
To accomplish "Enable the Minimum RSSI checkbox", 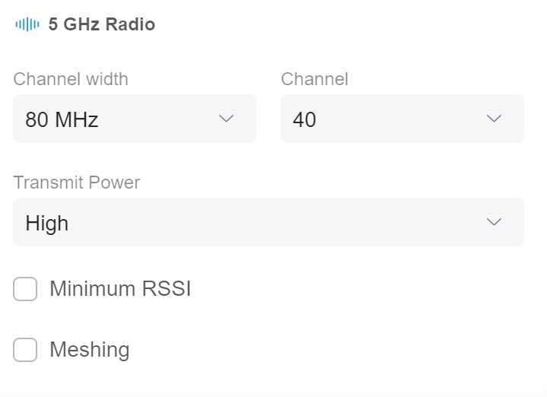I will pos(25,289).
